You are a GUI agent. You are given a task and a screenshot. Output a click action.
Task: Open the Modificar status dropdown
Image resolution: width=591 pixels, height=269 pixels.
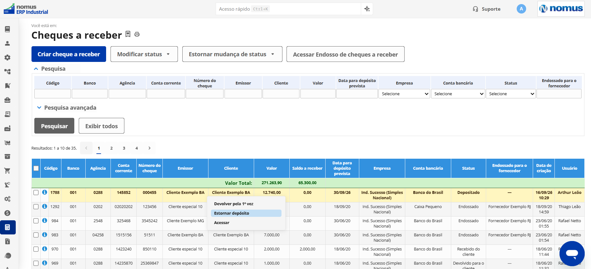pyautogui.click(x=144, y=54)
